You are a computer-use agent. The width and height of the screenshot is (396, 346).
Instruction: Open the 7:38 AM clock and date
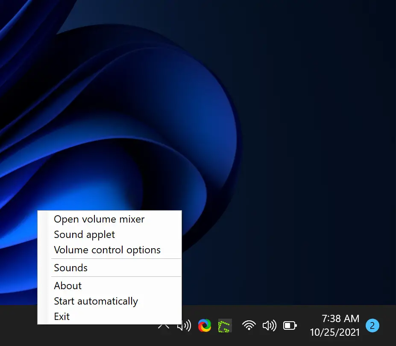335,325
